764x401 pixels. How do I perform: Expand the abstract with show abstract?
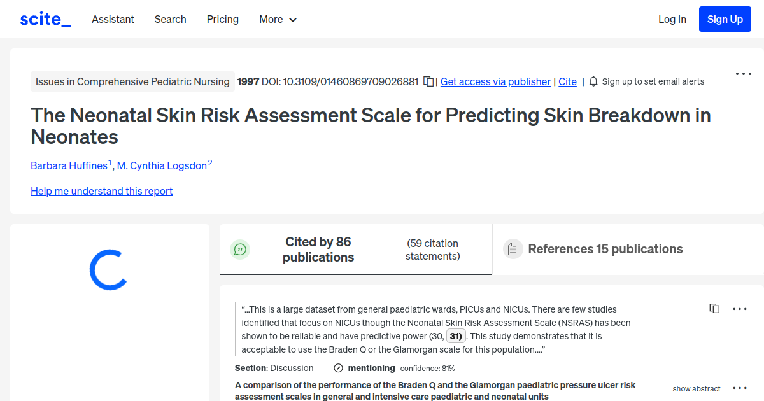point(697,388)
